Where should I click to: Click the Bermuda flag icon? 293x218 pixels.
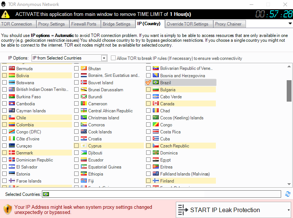click(x=12, y=68)
